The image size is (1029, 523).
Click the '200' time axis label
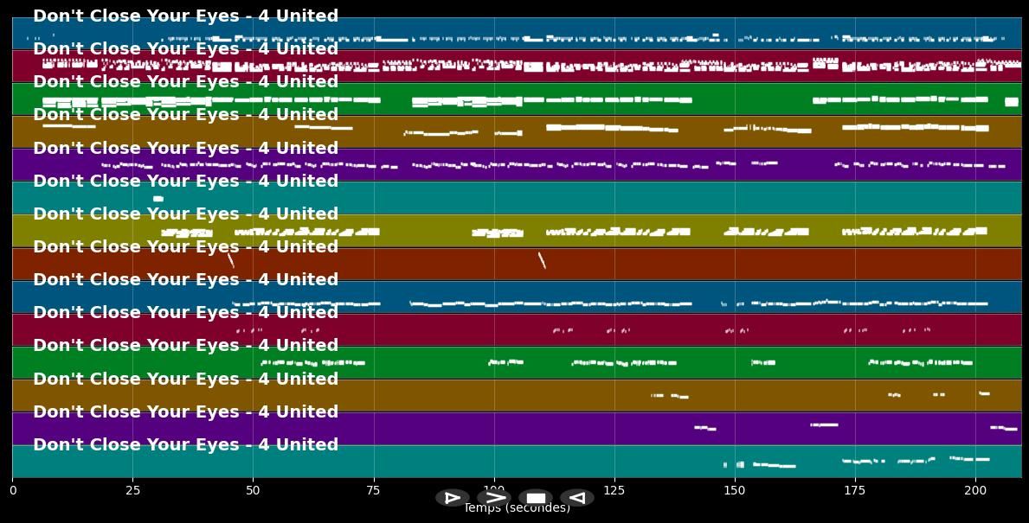pos(975,489)
